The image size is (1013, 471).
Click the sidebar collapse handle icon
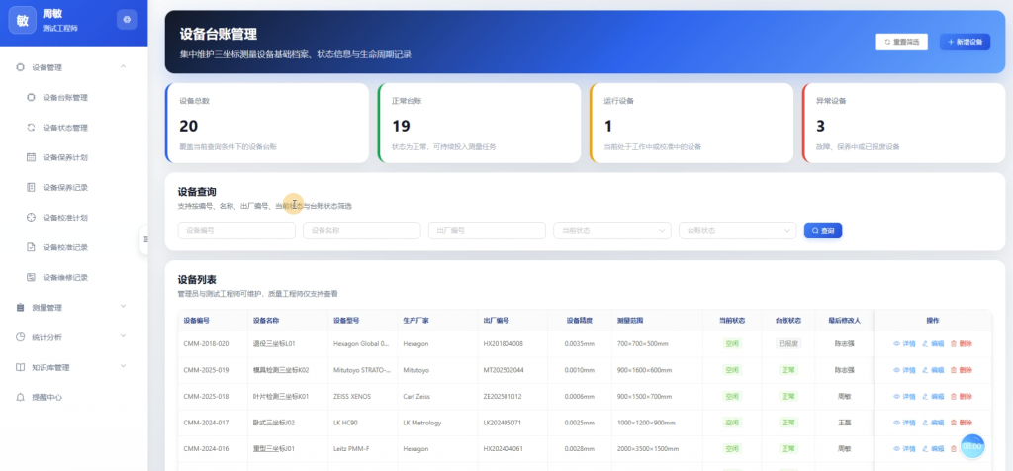coord(144,239)
